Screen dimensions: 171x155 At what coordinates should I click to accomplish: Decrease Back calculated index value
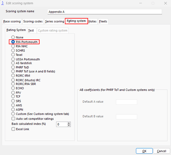(69, 125)
